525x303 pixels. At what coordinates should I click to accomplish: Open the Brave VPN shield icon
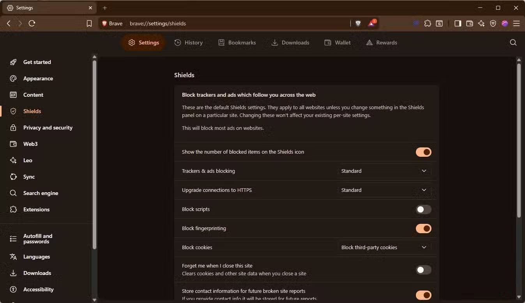coord(493,23)
